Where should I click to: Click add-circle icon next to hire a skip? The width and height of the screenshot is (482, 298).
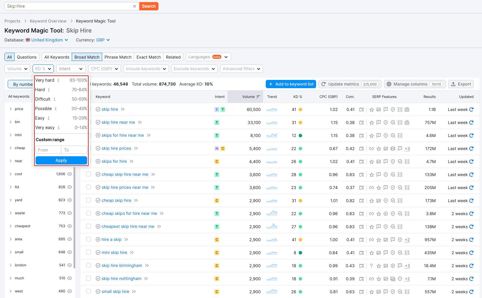[x=98, y=239]
